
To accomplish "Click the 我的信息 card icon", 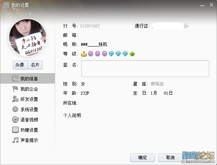I will pos(15,78).
